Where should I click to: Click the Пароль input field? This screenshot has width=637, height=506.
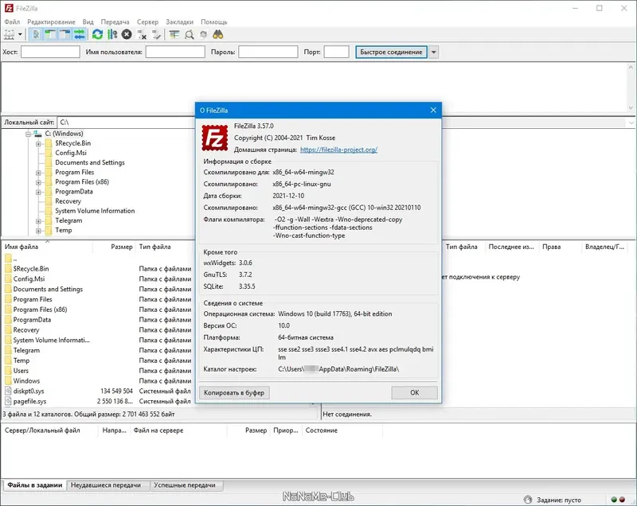268,52
